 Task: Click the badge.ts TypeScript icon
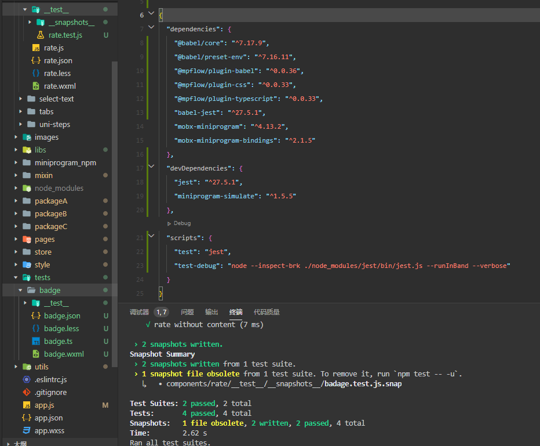[x=36, y=341]
